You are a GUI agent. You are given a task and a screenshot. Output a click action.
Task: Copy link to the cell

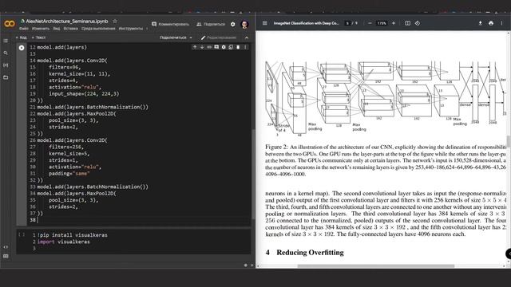pyautogui.click(x=209, y=47)
